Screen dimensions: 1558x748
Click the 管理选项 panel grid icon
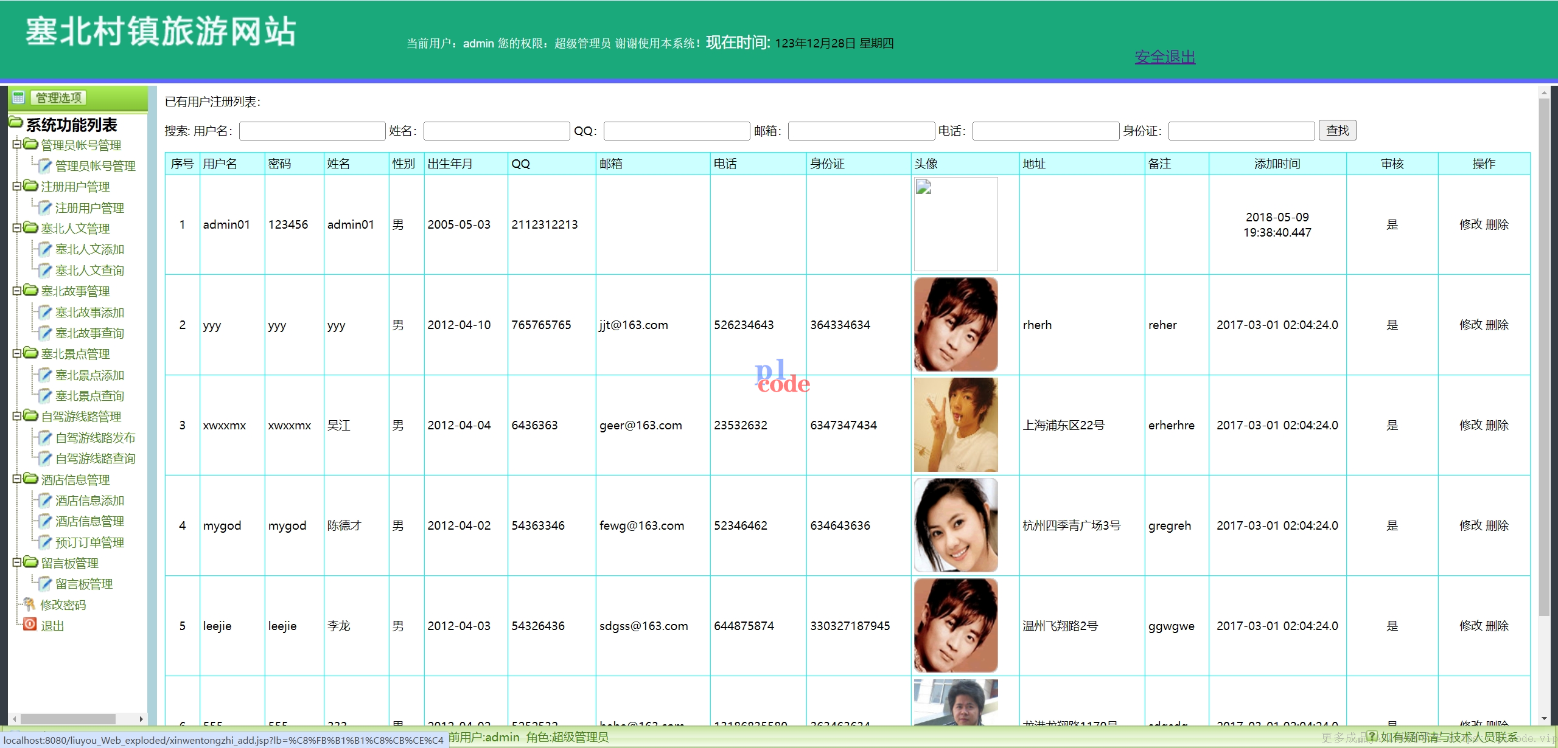(19, 97)
